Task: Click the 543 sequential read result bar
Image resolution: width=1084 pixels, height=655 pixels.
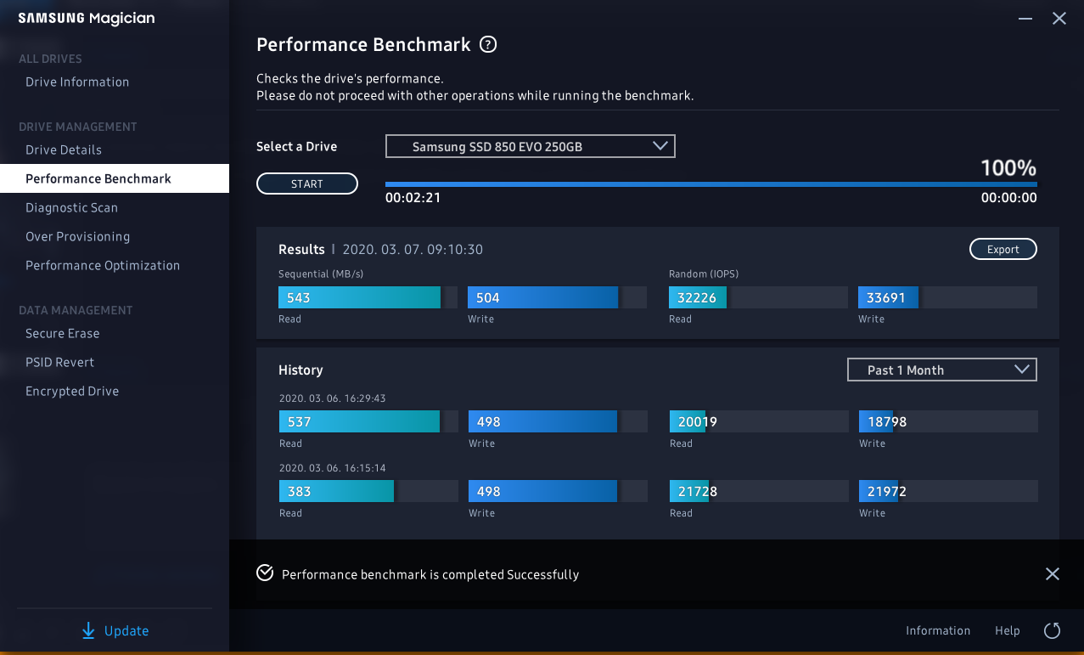Action: [x=368, y=297]
